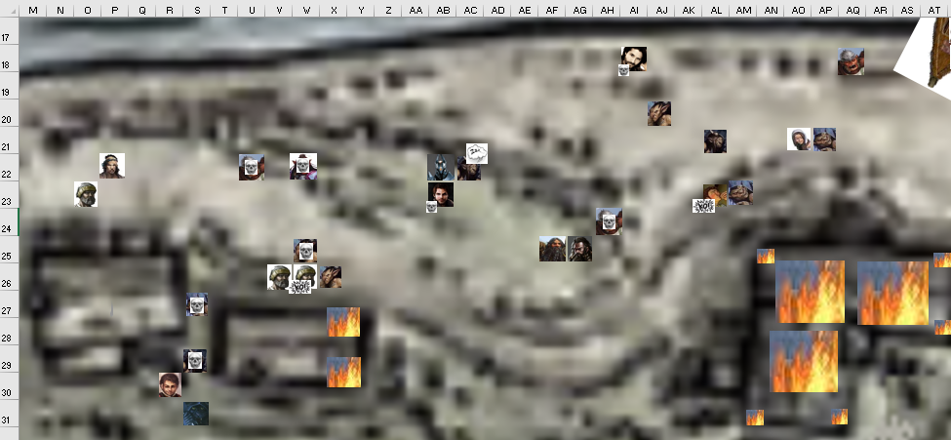Select column header AN
Screen dimensions: 951x440
pos(771,11)
